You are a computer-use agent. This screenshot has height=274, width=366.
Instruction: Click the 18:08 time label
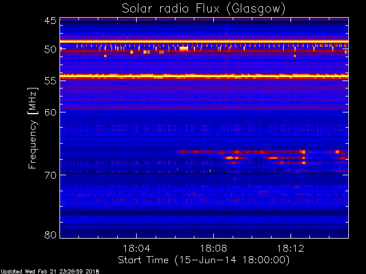tap(213, 248)
